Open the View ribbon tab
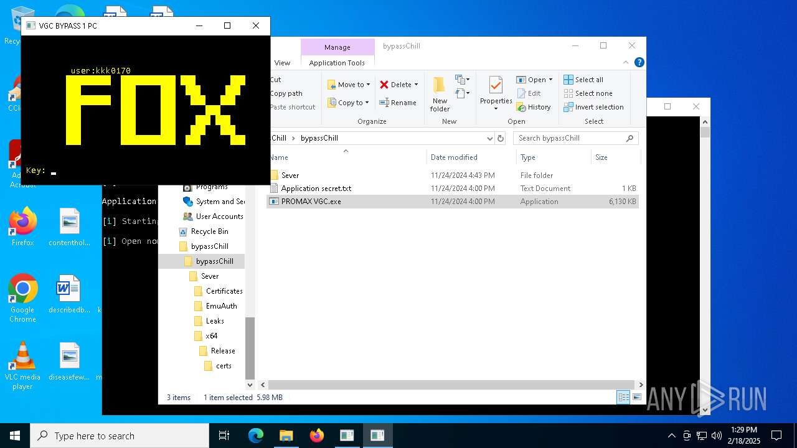Viewport: 797px width, 448px height. (282, 63)
